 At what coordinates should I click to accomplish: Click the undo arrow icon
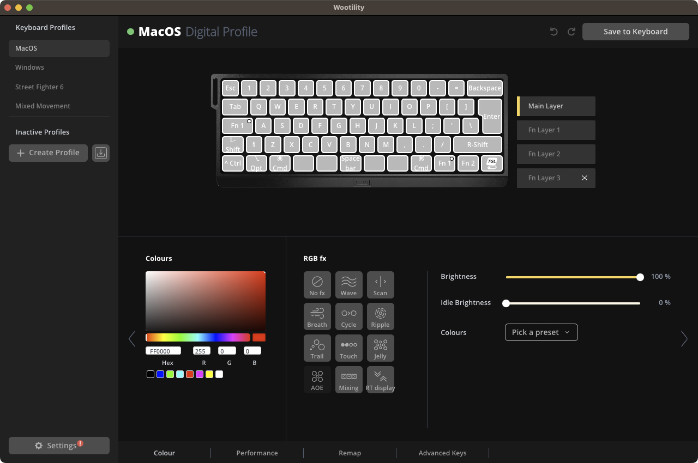554,32
